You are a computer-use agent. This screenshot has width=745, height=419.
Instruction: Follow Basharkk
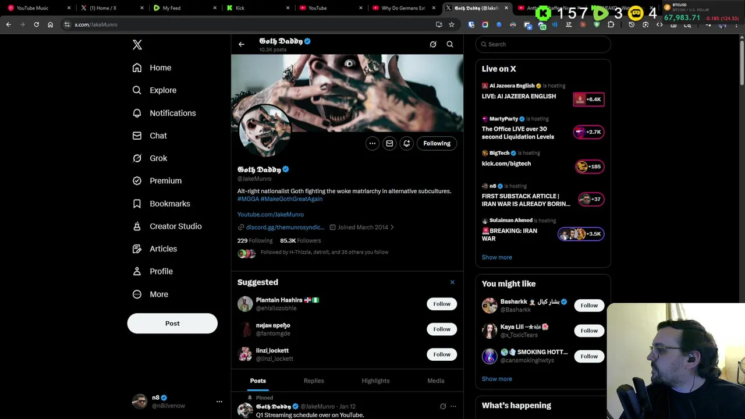coord(589,306)
